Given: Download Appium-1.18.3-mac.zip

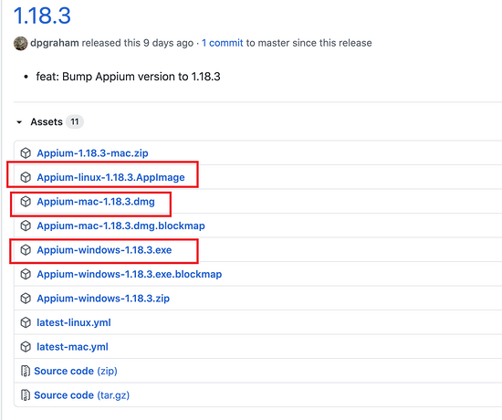Looking at the screenshot, I should pos(92,153).
